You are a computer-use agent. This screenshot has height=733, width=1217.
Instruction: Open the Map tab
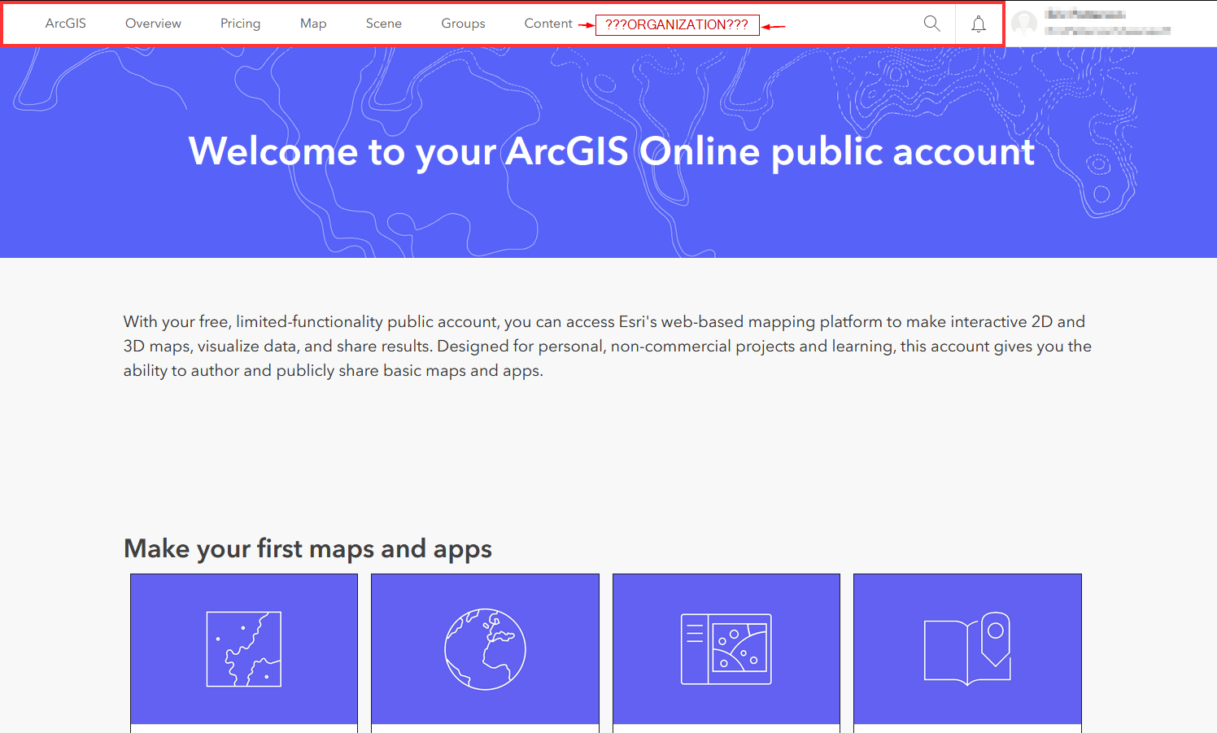(x=313, y=24)
